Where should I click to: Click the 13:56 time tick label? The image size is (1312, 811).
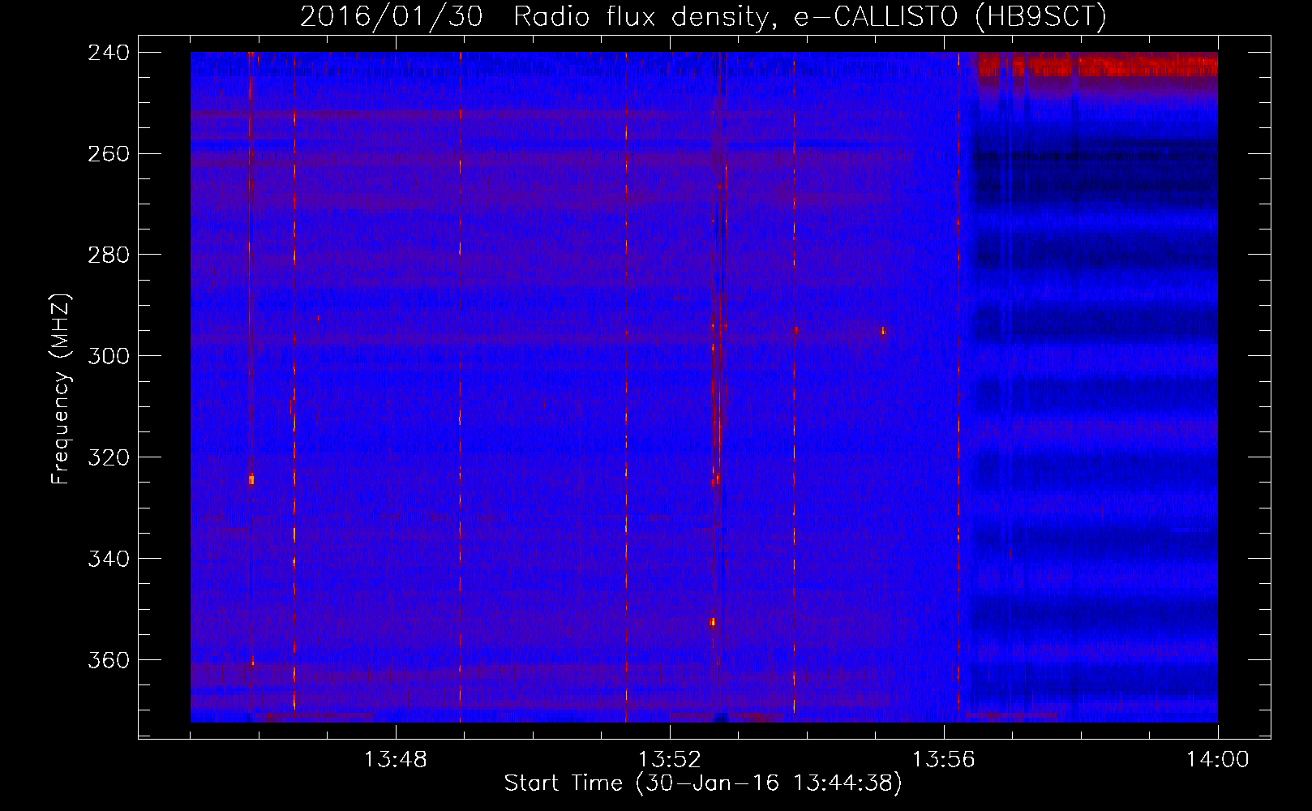944,760
